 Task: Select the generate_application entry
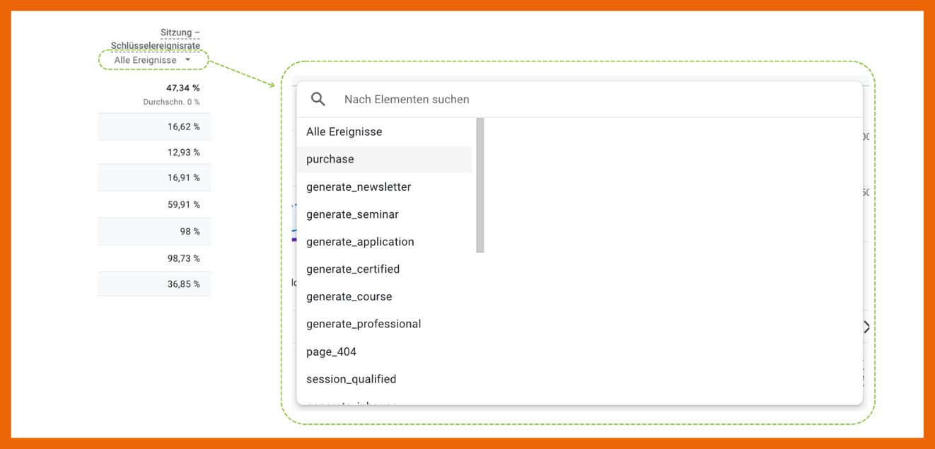click(x=360, y=243)
